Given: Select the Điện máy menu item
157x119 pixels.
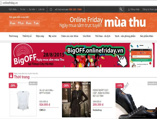Looking at the screenshot, I should (x=40, y=36).
